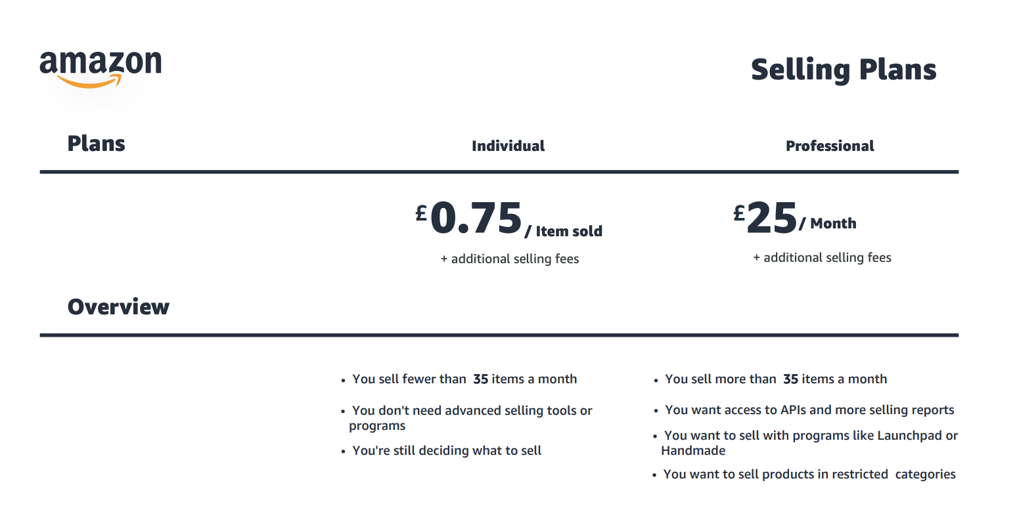The width and height of the screenshot is (1017, 529).
Task: Click the divider line below Overview heading
Action: coord(499,335)
